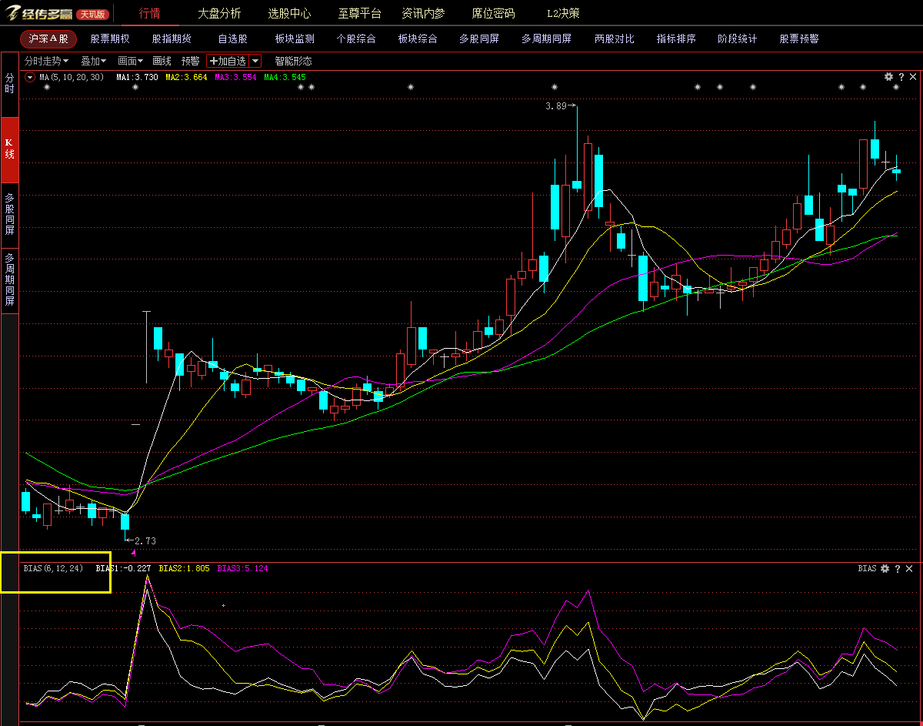Open the 大盘分析 top tab

pos(219,13)
